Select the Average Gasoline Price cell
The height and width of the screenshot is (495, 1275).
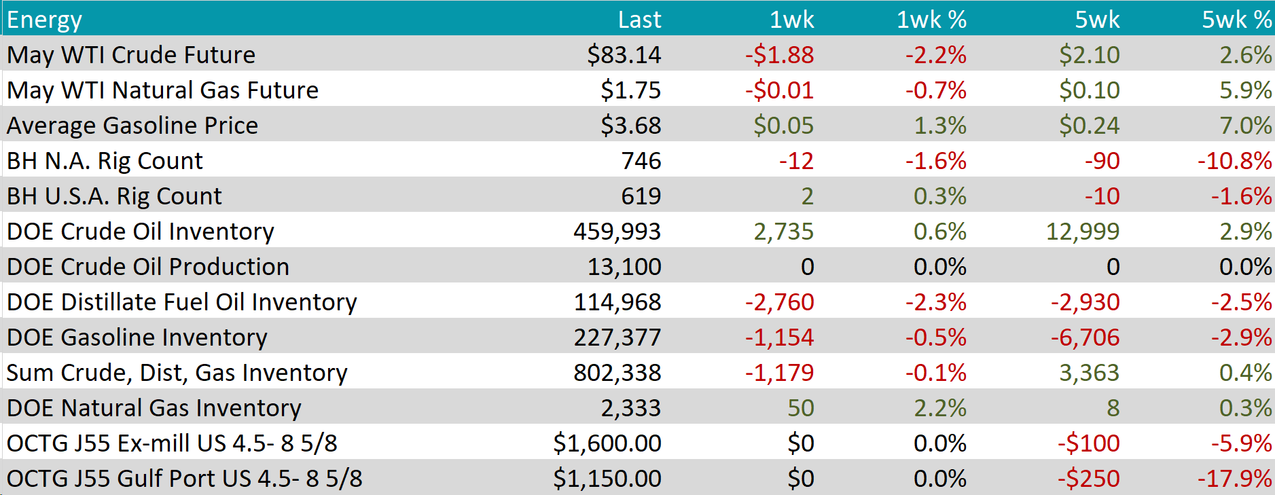point(132,126)
